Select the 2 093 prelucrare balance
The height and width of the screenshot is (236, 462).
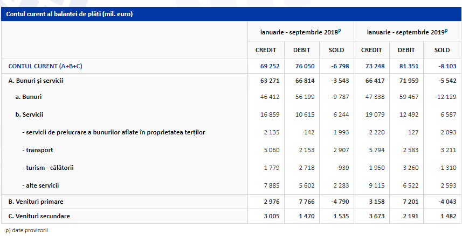pyautogui.click(x=449, y=132)
